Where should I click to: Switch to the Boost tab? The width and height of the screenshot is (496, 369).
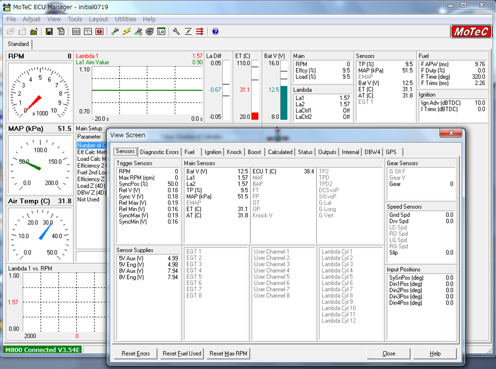coord(254,152)
